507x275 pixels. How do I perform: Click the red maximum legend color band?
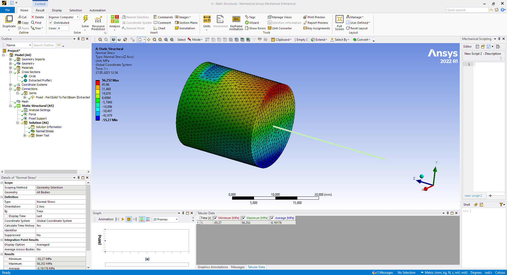[98, 82]
